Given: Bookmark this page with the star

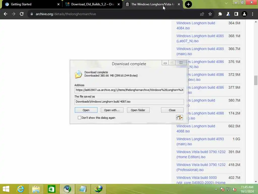Looking at the screenshot, I should 210,14.
